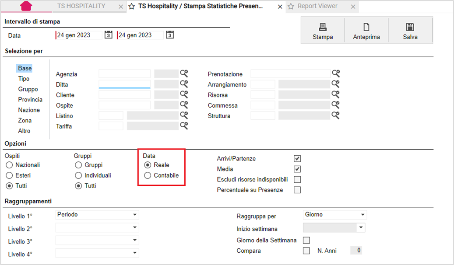Open the Ospite lookup search icon
454x265 pixels.
[184, 105]
